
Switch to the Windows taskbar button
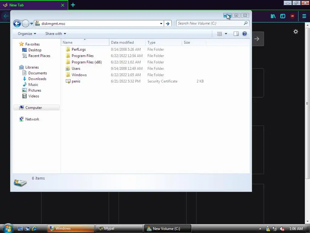click(71, 228)
